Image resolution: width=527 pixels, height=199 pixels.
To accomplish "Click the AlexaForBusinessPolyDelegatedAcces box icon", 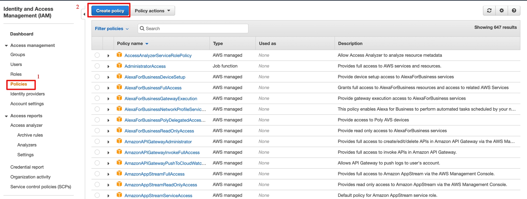I will (x=119, y=119).
